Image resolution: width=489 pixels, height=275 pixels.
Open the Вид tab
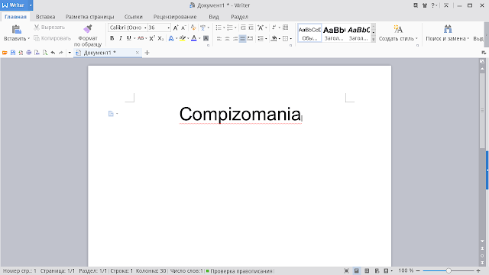point(214,17)
